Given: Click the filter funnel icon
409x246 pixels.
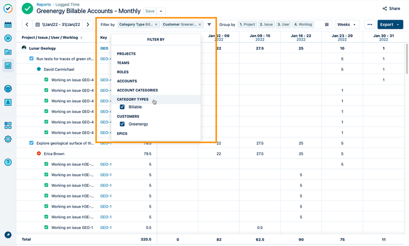Looking at the screenshot, I should click(209, 24).
